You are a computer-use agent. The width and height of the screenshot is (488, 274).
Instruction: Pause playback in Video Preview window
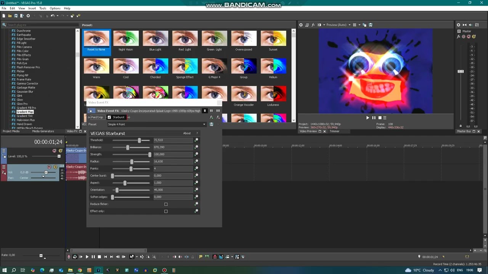click(374, 118)
